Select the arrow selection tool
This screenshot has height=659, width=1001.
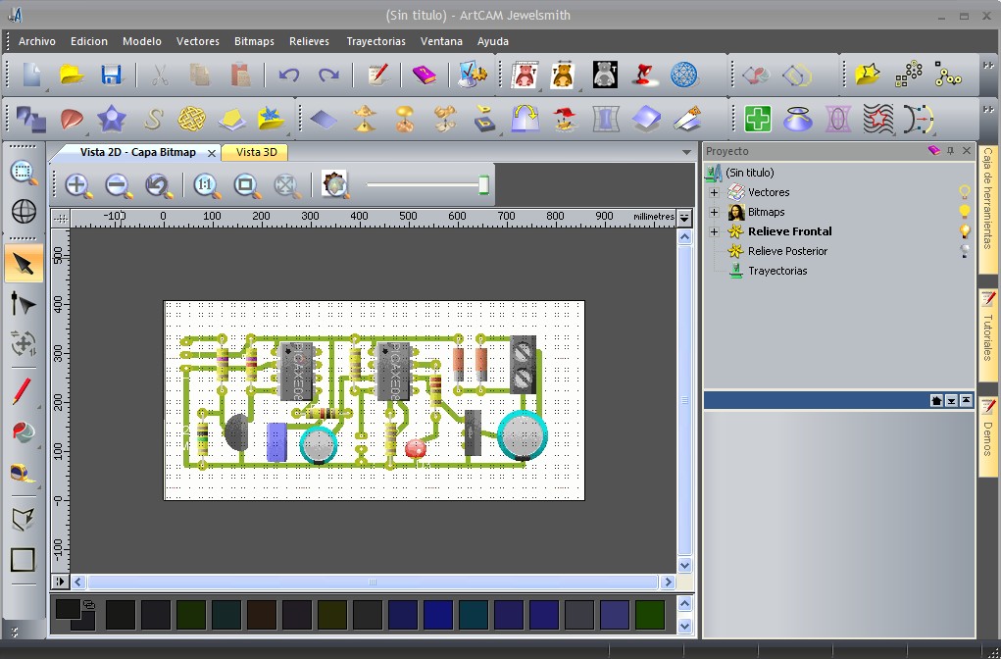(24, 263)
